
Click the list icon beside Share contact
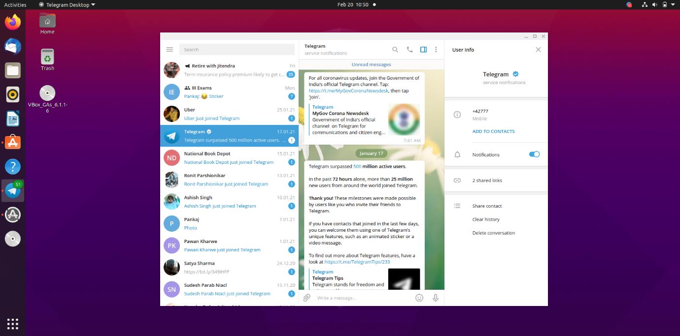[457, 206]
